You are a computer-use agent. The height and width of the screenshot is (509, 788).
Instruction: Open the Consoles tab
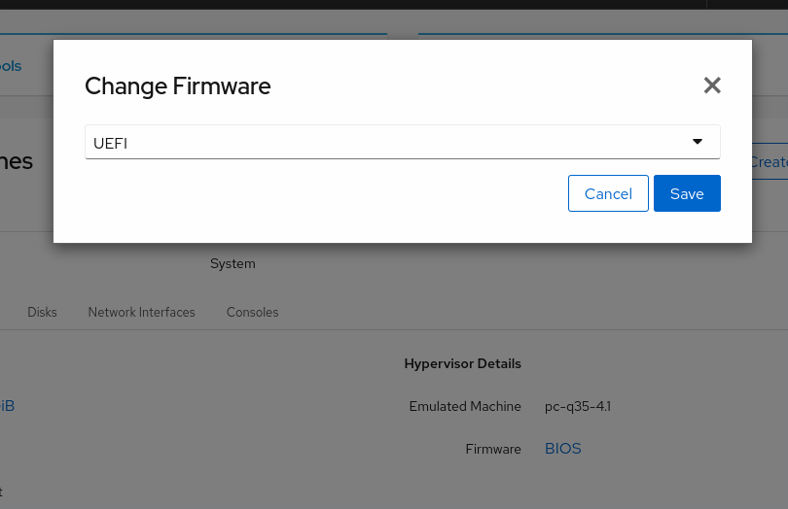(x=252, y=312)
